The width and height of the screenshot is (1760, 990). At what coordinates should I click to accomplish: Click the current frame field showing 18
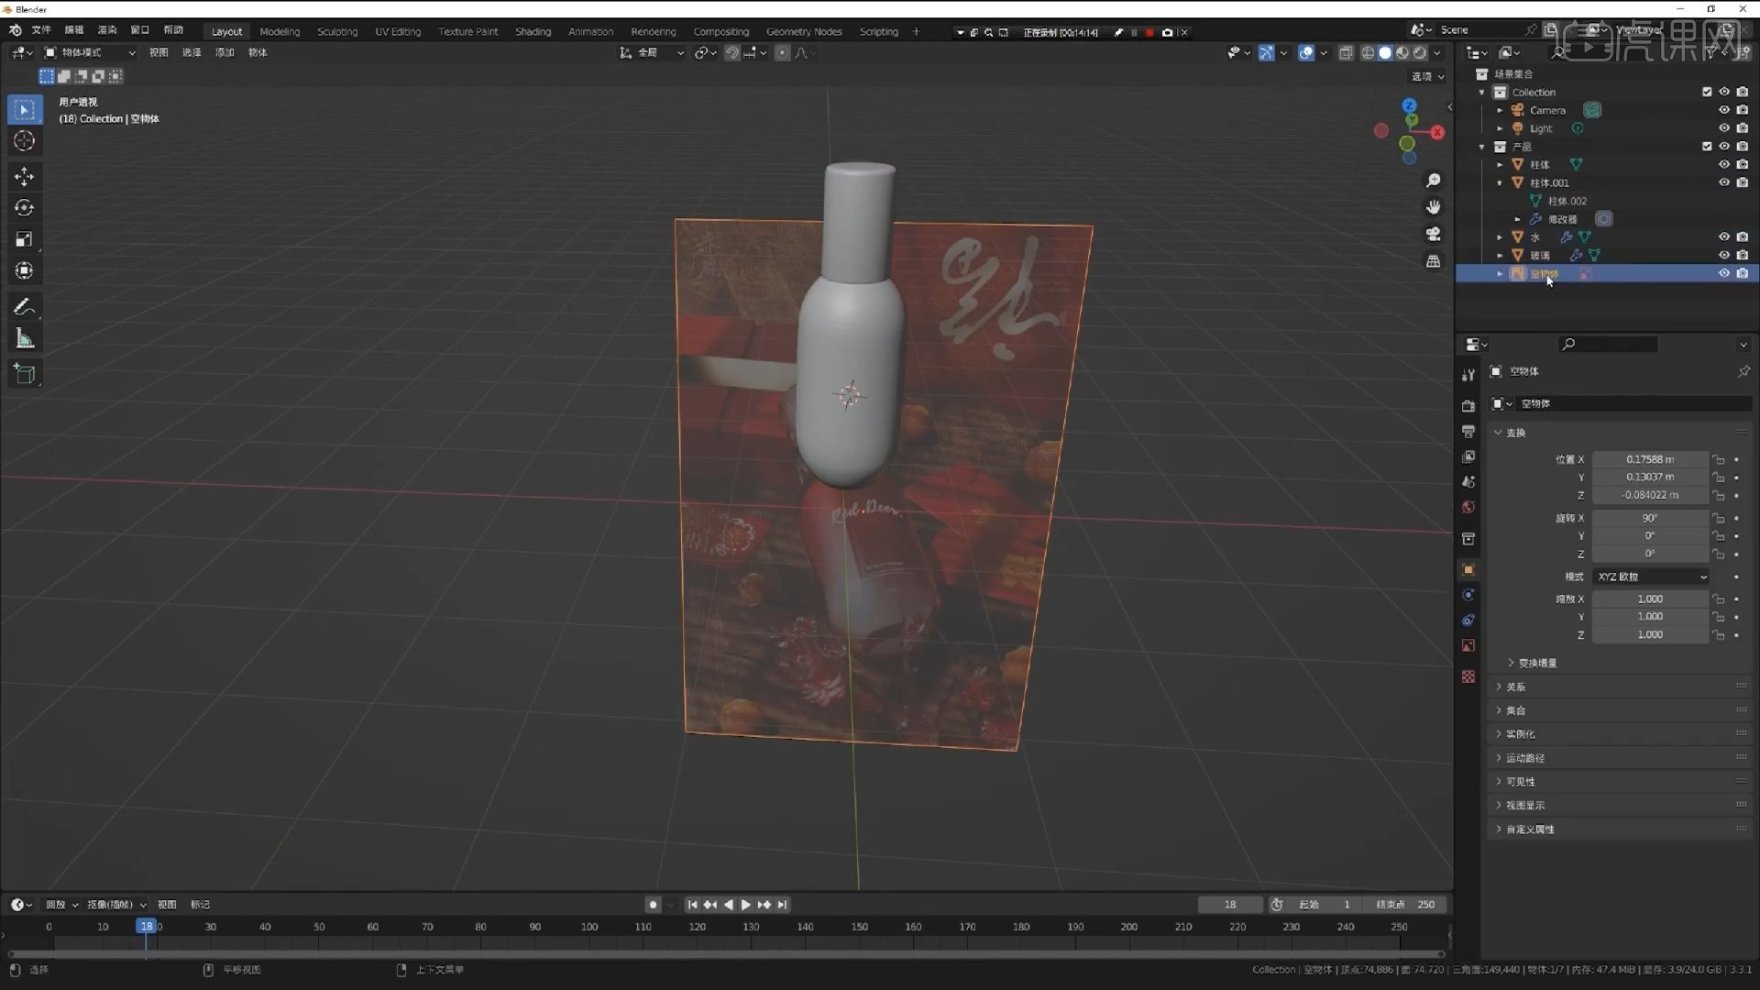(1230, 905)
